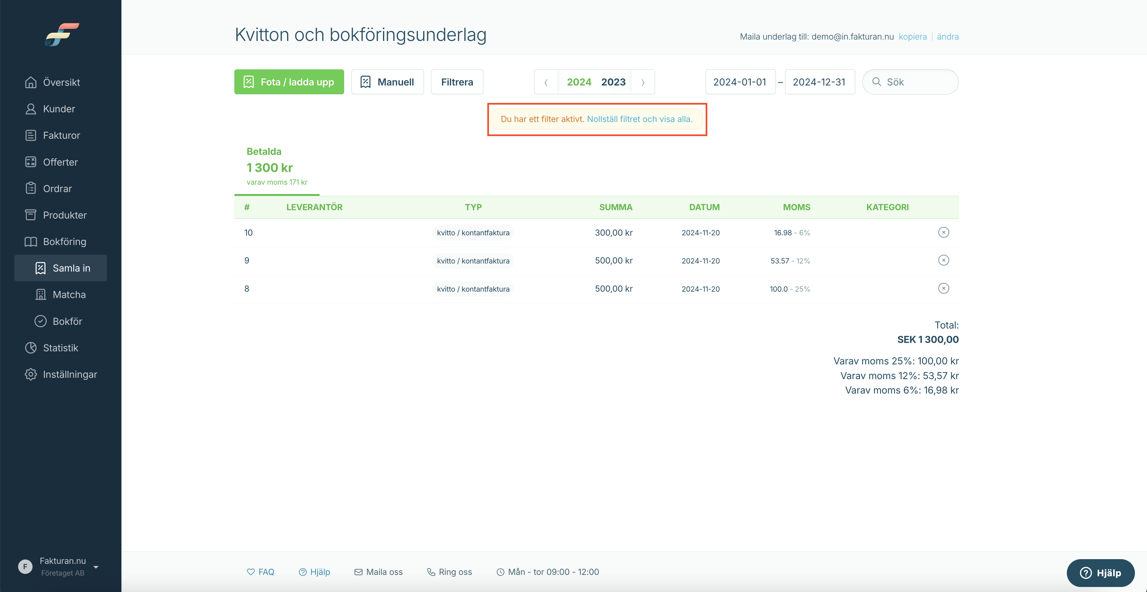Image resolution: width=1147 pixels, height=592 pixels.
Task: Open Kunder from the person icon
Action: coord(31,109)
